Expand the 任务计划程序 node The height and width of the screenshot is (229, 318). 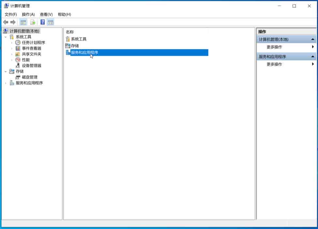click(x=12, y=43)
